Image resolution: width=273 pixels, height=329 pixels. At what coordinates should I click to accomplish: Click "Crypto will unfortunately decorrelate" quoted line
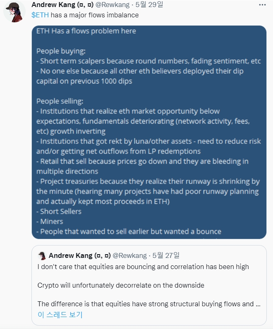pos(121,286)
